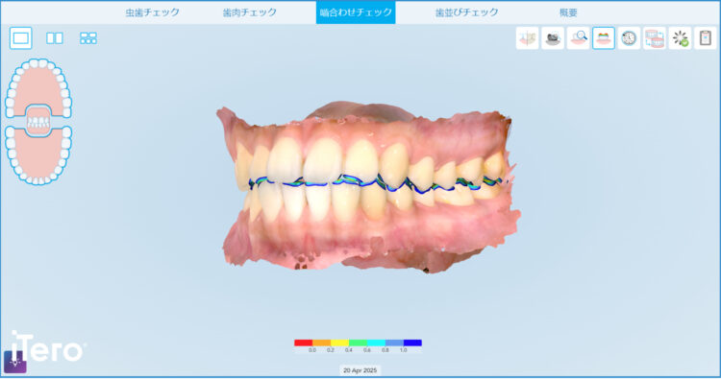Open the clipboard report icon

[x=705, y=38]
